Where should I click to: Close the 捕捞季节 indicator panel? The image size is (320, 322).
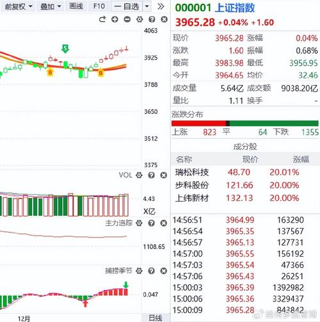164,271
